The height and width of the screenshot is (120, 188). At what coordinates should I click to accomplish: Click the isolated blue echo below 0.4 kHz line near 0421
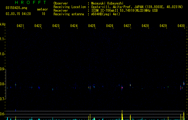pos(16,110)
